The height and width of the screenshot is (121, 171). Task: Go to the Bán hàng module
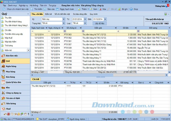click(10, 77)
